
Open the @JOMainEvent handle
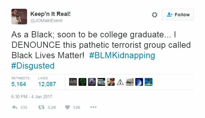pos(46,20)
